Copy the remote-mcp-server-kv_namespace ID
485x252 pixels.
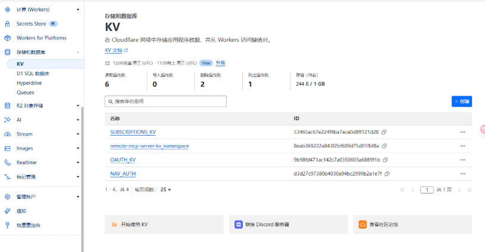[x=384, y=146]
